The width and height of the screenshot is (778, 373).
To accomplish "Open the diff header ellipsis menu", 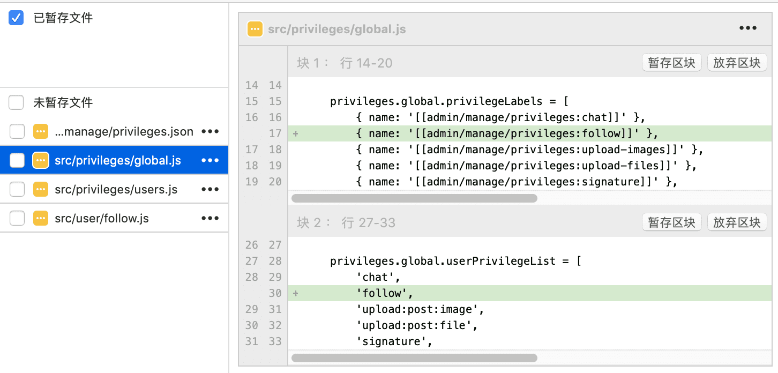I will point(748,28).
